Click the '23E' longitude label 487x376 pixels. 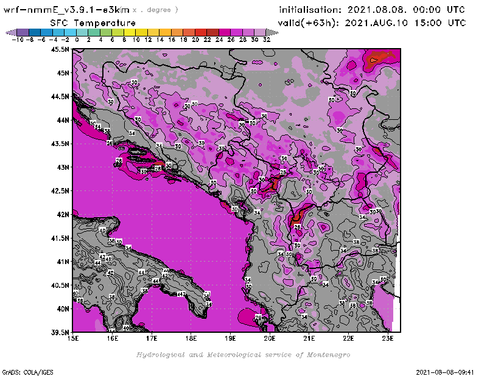click(x=388, y=338)
